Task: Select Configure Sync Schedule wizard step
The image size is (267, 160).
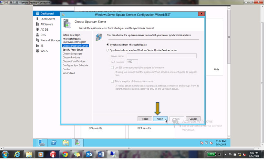Action: pyautogui.click(x=76, y=65)
